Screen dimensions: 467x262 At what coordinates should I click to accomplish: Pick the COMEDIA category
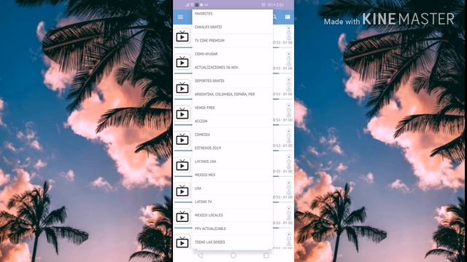point(232,135)
